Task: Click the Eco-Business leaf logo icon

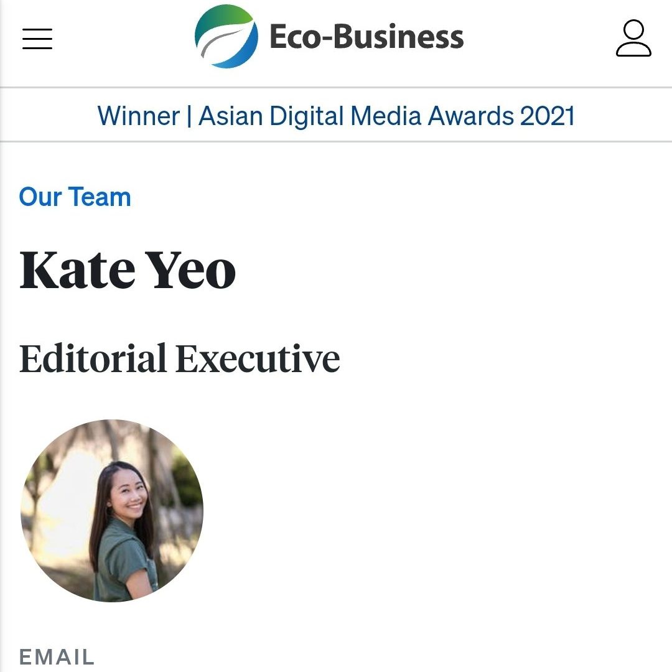Action: [x=226, y=37]
